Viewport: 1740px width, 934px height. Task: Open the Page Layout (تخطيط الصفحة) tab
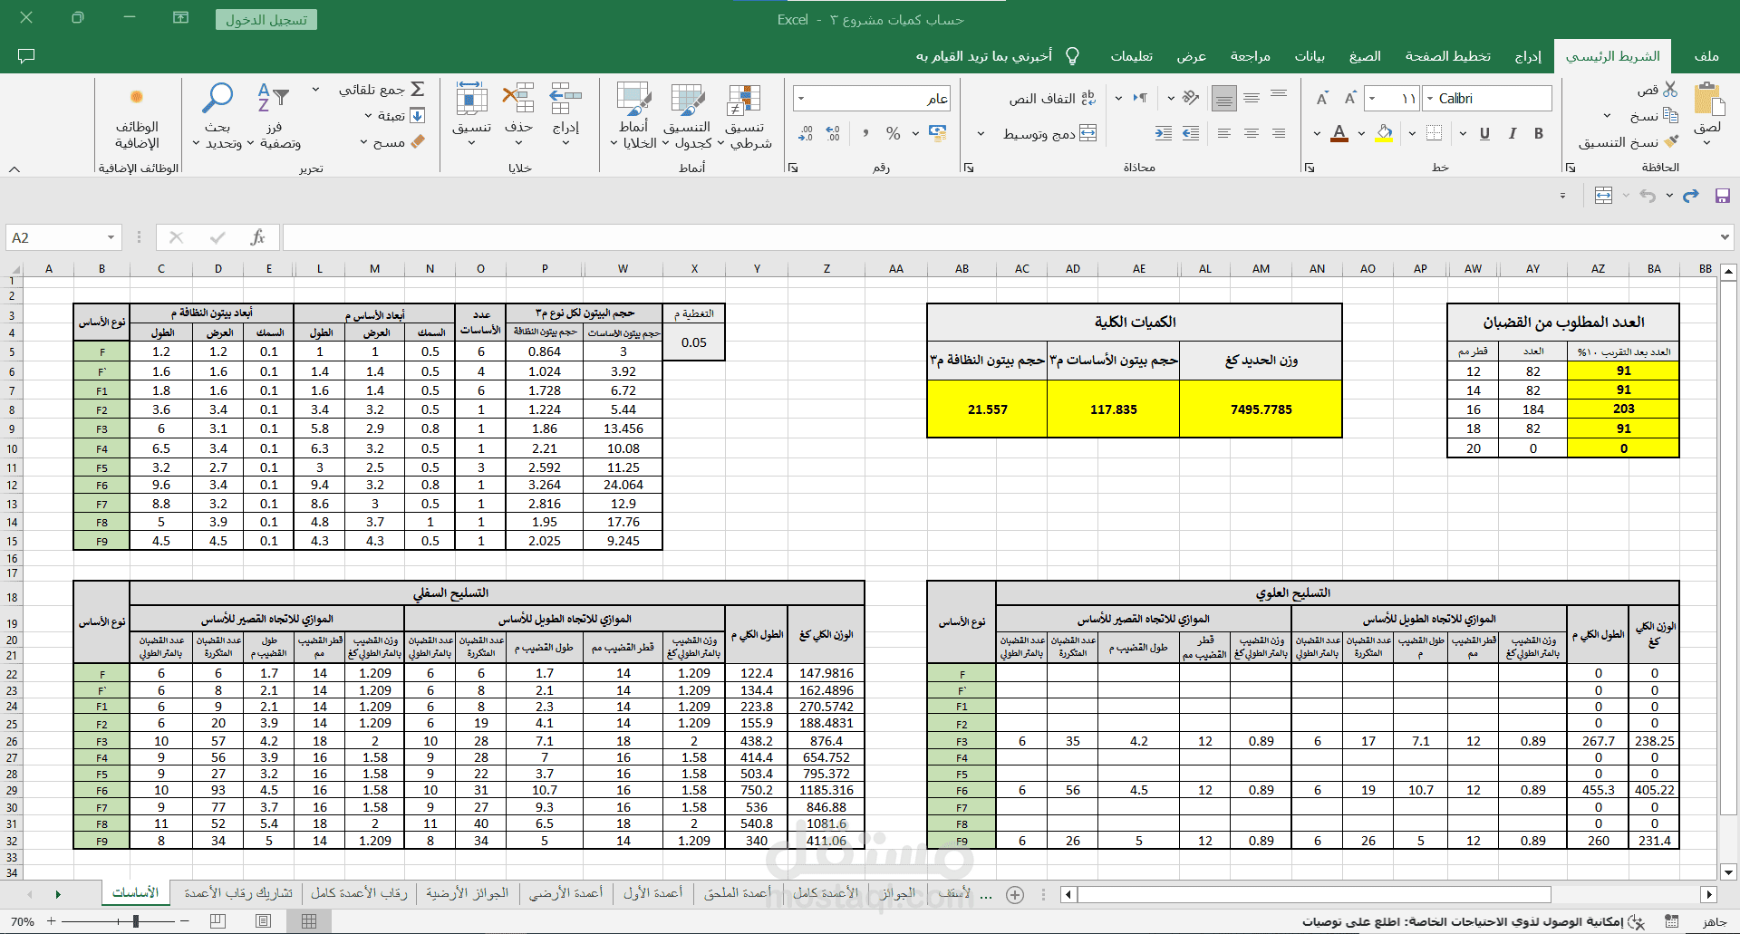(x=1447, y=56)
